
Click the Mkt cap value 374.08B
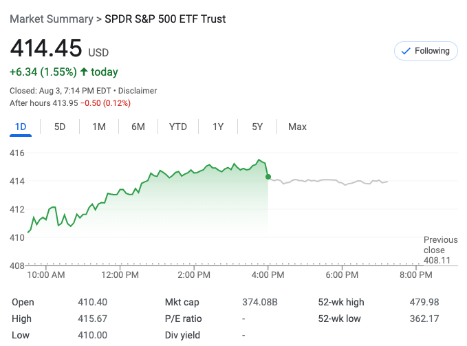click(x=260, y=302)
